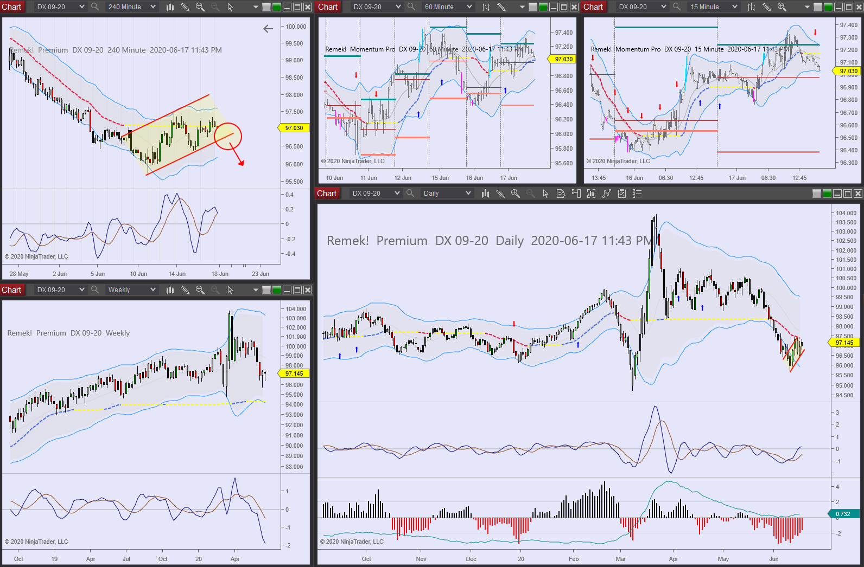Toggle green interval link in 15 Minute chart
The width and height of the screenshot is (864, 567).
[828, 7]
